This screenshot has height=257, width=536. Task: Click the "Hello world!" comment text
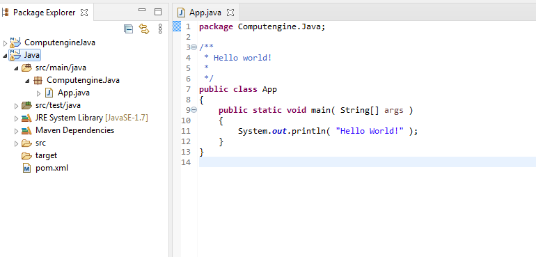(243, 58)
